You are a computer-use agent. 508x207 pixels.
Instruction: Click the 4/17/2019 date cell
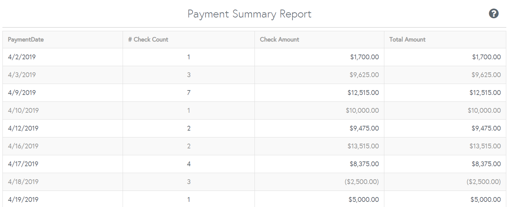23,164
